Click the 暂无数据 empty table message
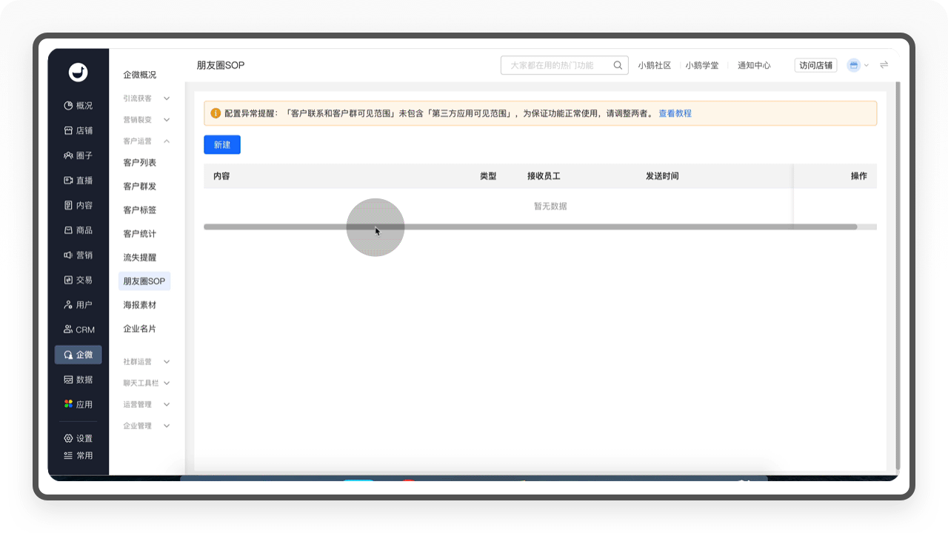 (550, 207)
